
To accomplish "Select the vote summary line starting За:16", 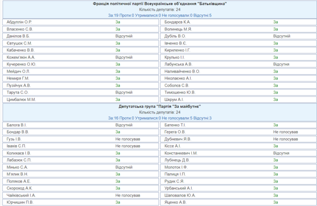I will [160, 118].
